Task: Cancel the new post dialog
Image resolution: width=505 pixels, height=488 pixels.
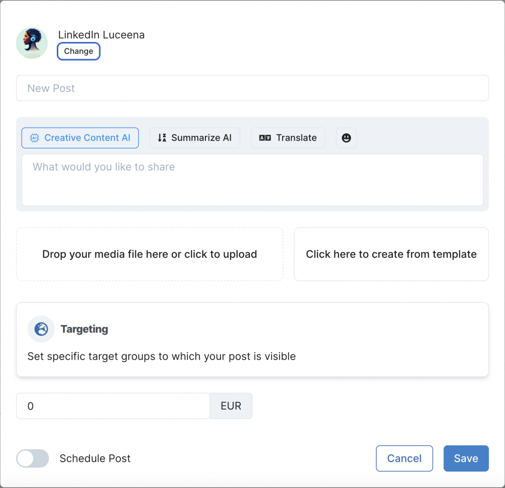Action: [x=404, y=459]
